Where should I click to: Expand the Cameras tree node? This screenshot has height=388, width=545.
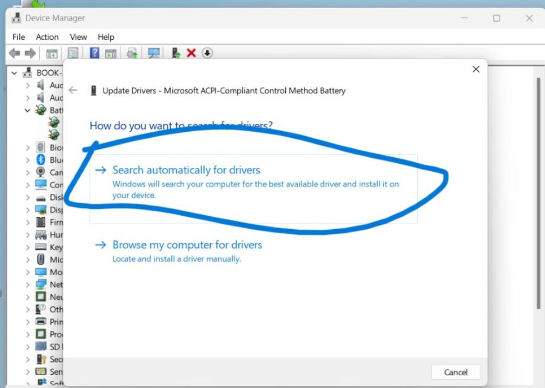pos(28,173)
